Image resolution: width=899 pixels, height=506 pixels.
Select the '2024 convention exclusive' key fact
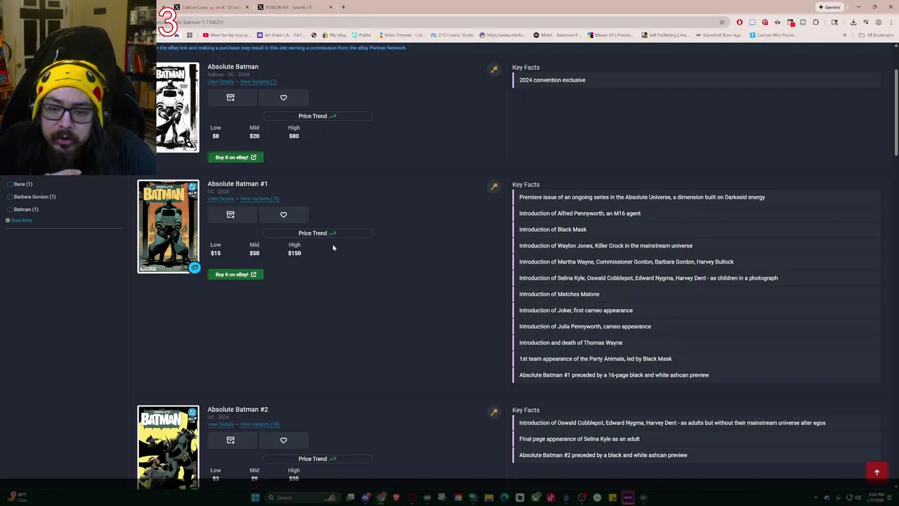tap(552, 80)
